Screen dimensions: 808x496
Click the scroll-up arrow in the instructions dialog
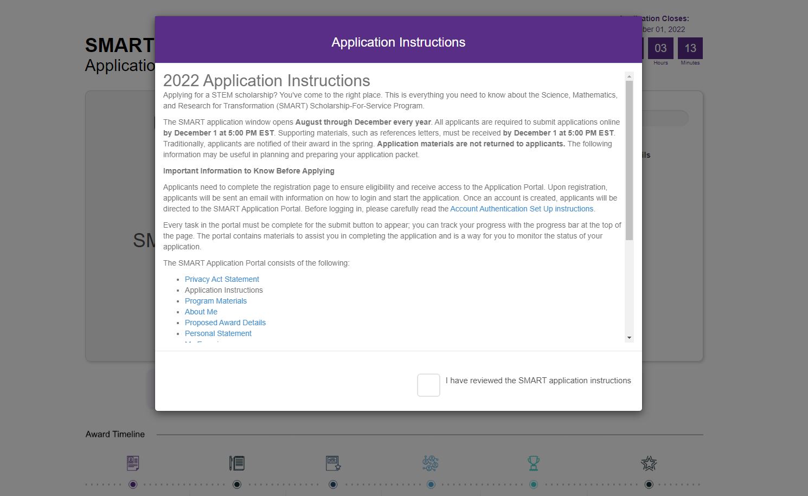(x=629, y=76)
